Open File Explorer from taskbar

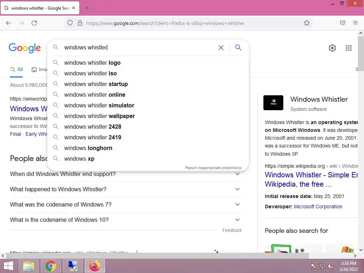point(29,266)
